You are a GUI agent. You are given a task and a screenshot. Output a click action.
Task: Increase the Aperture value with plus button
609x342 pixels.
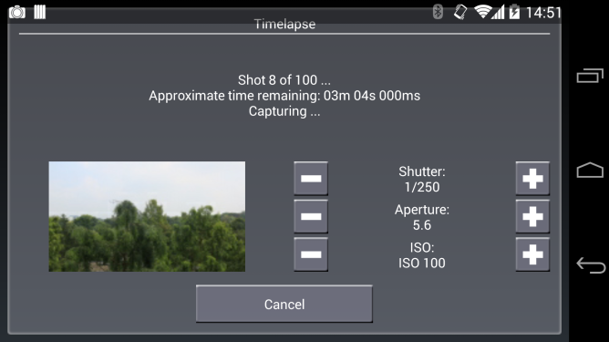pos(532,216)
